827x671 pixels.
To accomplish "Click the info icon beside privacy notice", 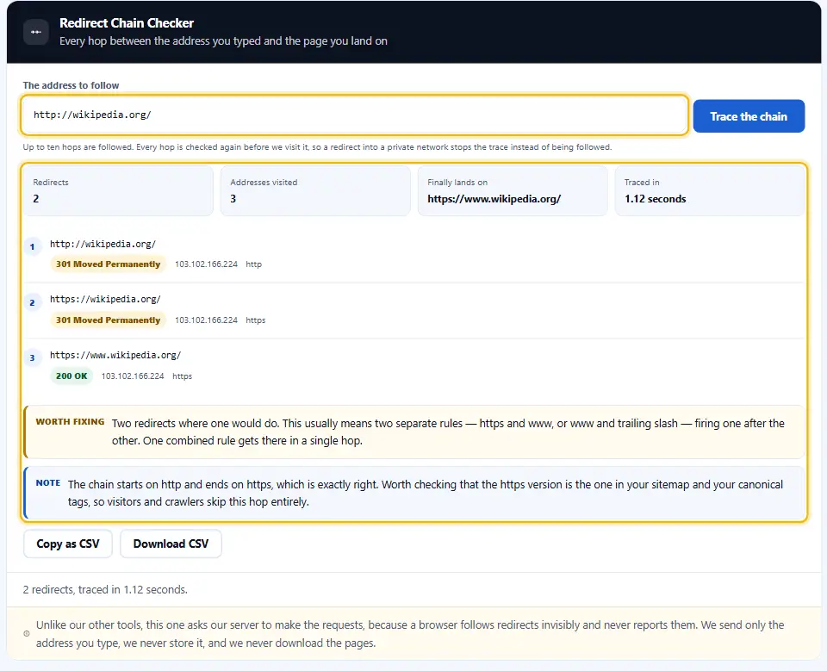I will pos(27,634).
